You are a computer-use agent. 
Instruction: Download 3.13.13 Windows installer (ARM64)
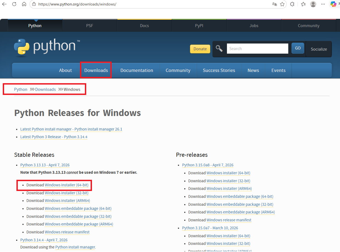67,201
